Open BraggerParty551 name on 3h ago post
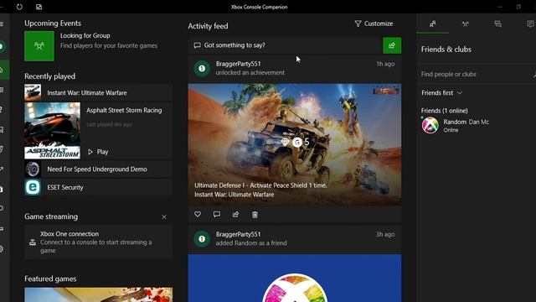This screenshot has width=536, height=302. coord(238,234)
